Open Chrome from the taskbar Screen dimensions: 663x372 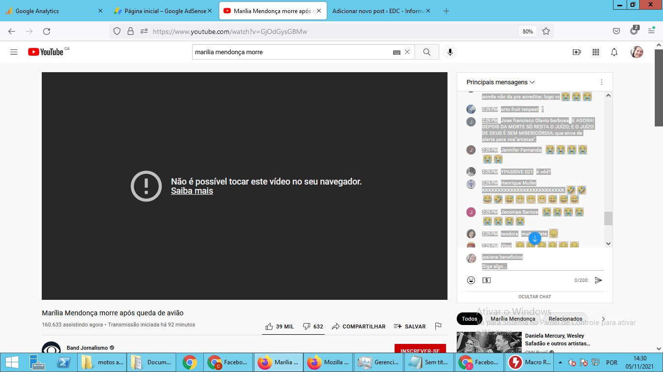pos(189,362)
